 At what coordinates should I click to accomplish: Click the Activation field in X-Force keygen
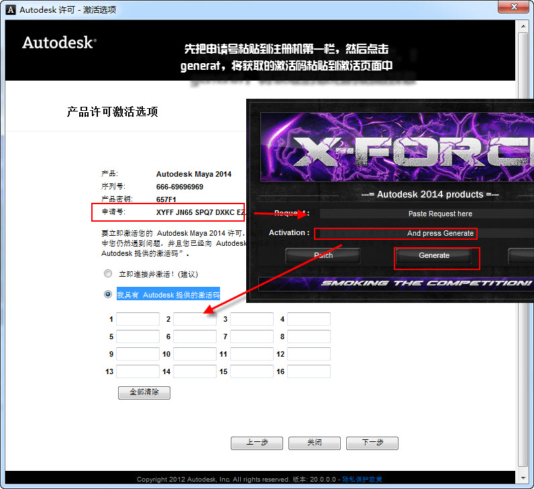(x=427, y=233)
